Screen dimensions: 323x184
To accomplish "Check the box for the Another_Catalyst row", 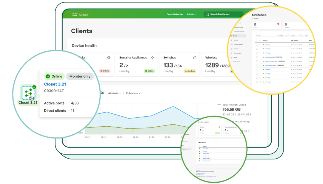I will 257,61.
